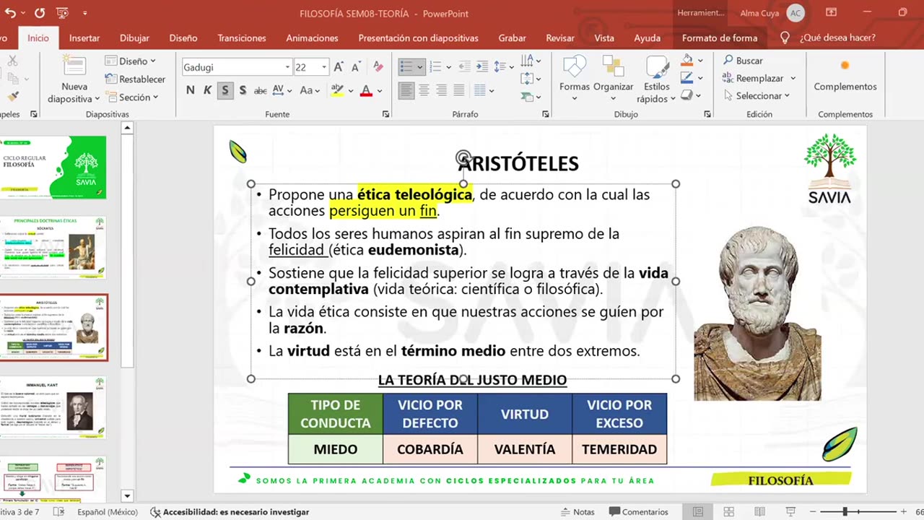Apply the yellow text highlight color
The width and height of the screenshot is (924, 520).
point(336,90)
